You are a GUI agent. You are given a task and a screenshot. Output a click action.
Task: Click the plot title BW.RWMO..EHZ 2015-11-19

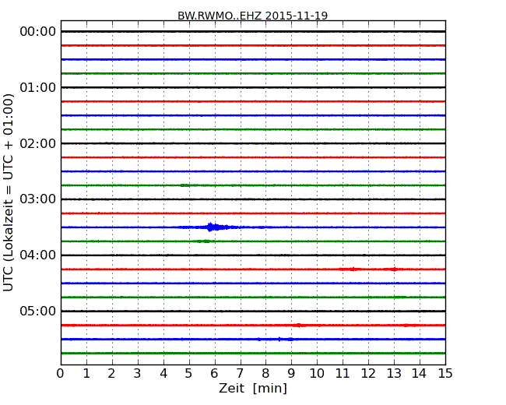(x=253, y=16)
